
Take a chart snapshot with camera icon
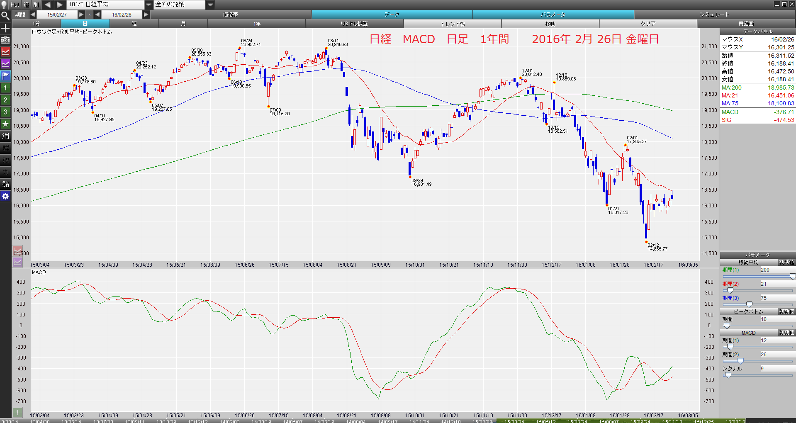tap(5, 40)
